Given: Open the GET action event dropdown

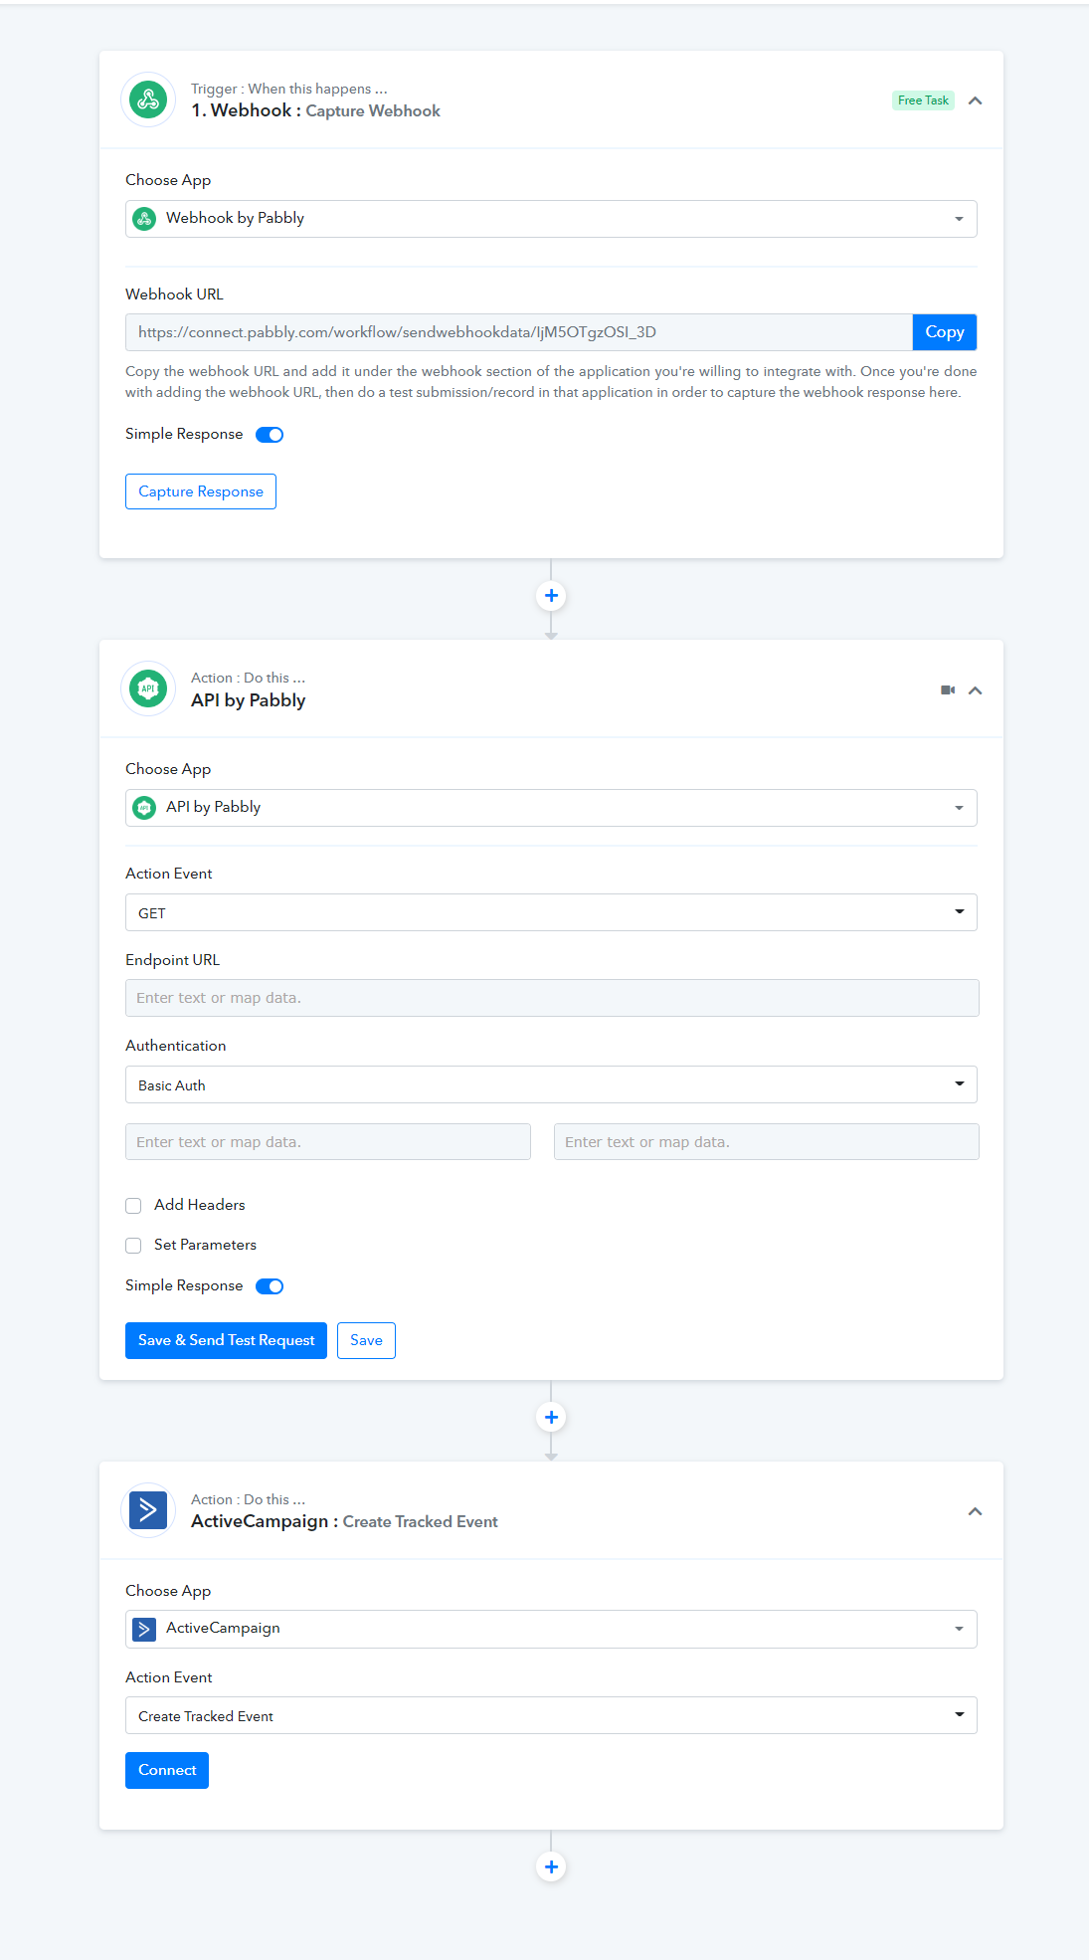Looking at the screenshot, I should tap(551, 912).
